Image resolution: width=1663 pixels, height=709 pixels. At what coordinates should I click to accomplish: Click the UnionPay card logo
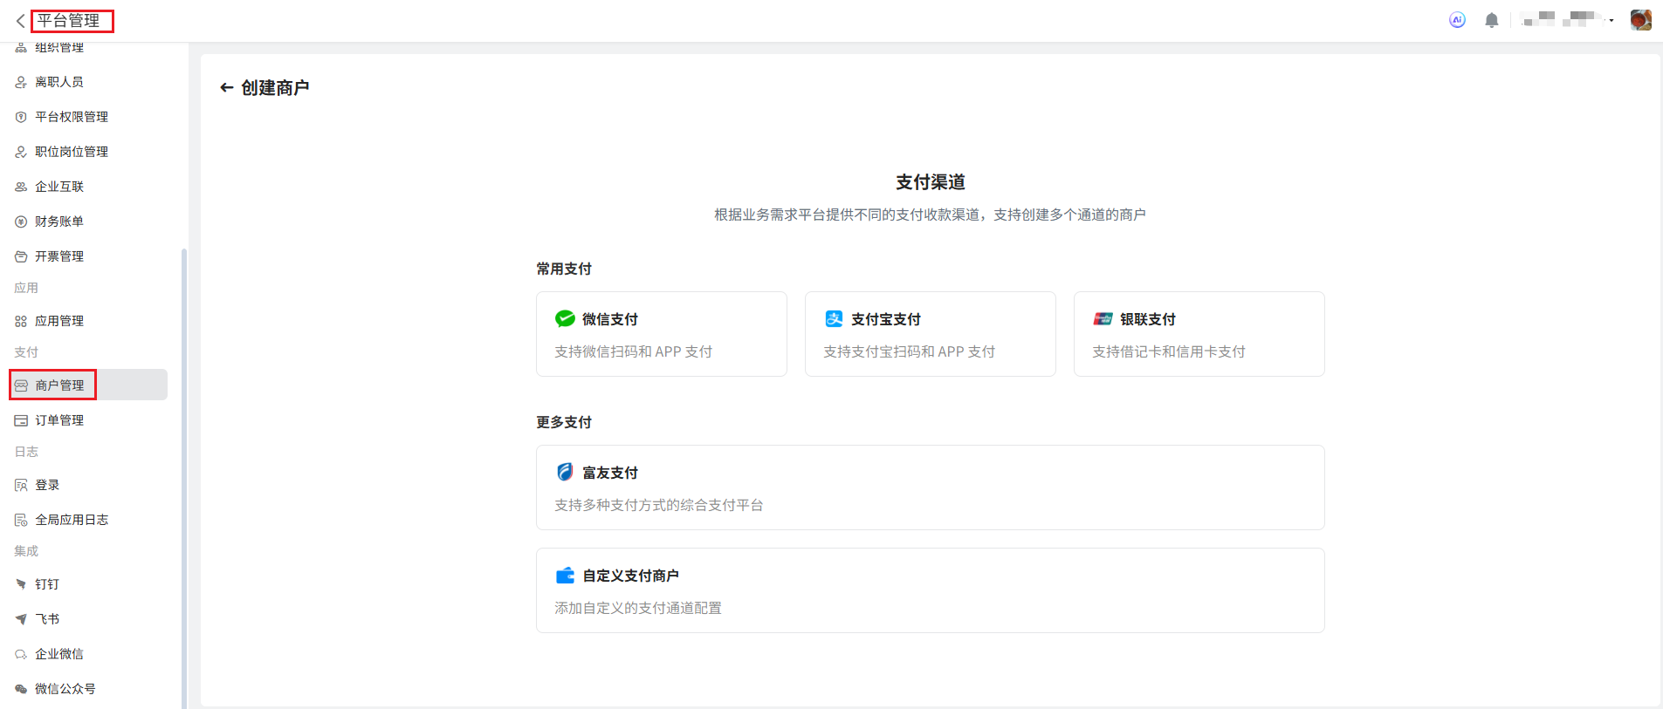1103,319
